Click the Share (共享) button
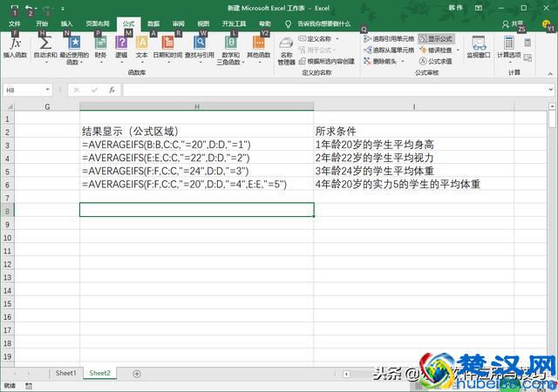This screenshot has width=558, height=392. point(513,24)
